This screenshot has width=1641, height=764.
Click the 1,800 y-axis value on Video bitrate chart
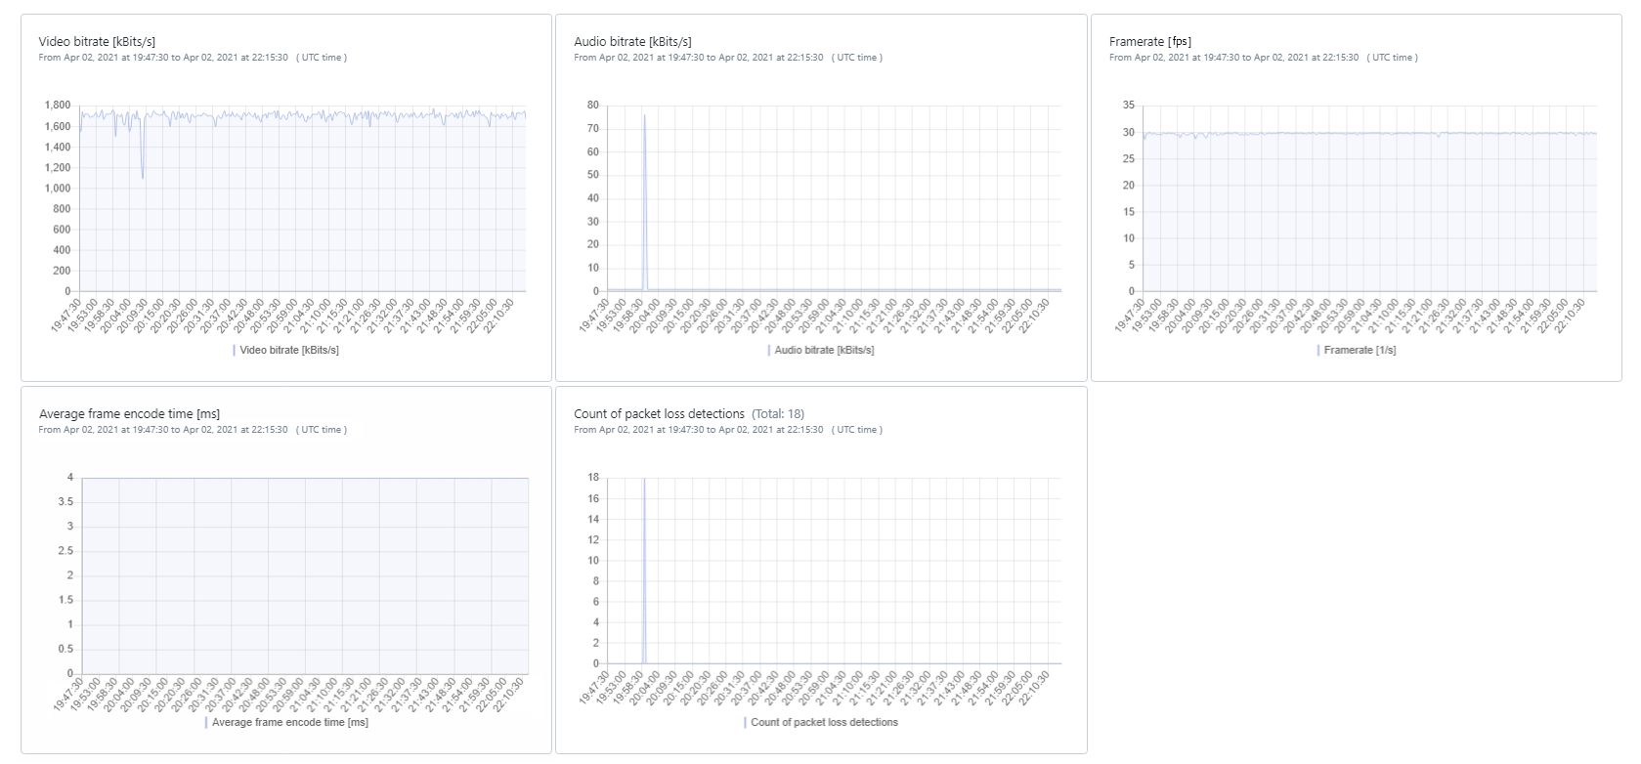tap(57, 106)
